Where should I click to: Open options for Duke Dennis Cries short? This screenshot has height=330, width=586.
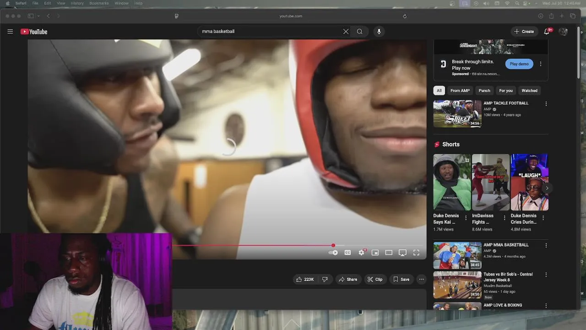(543, 218)
